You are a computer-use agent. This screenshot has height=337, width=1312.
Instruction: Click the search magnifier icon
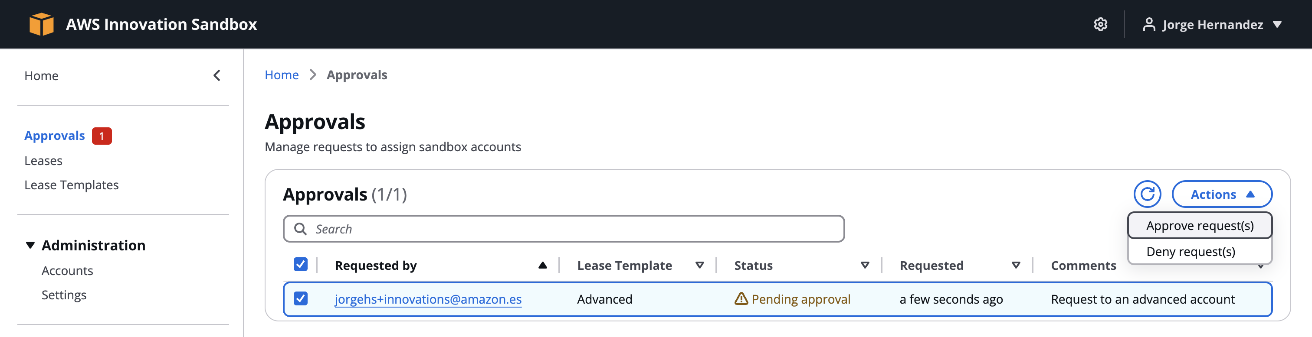tap(301, 229)
